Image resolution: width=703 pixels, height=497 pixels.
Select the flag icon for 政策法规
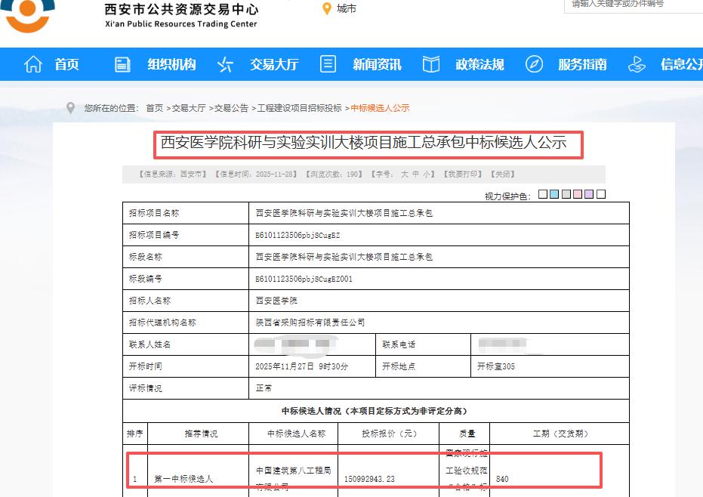click(x=430, y=64)
